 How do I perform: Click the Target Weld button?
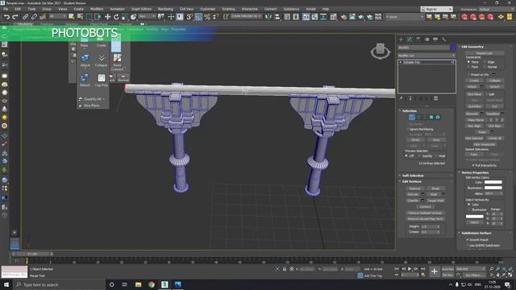(435, 201)
